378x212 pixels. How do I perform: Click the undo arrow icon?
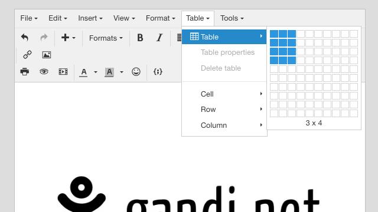tap(25, 38)
